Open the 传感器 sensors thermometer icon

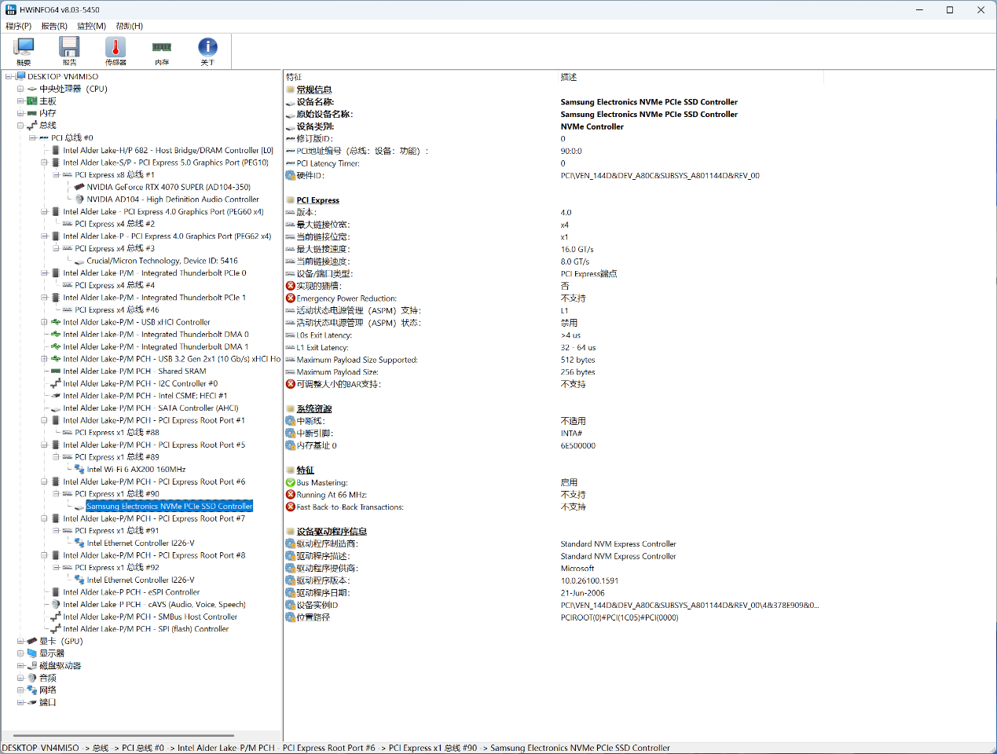point(115,51)
